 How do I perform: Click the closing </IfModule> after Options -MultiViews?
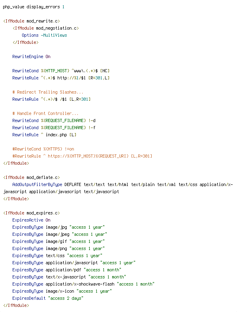point(25,42)
